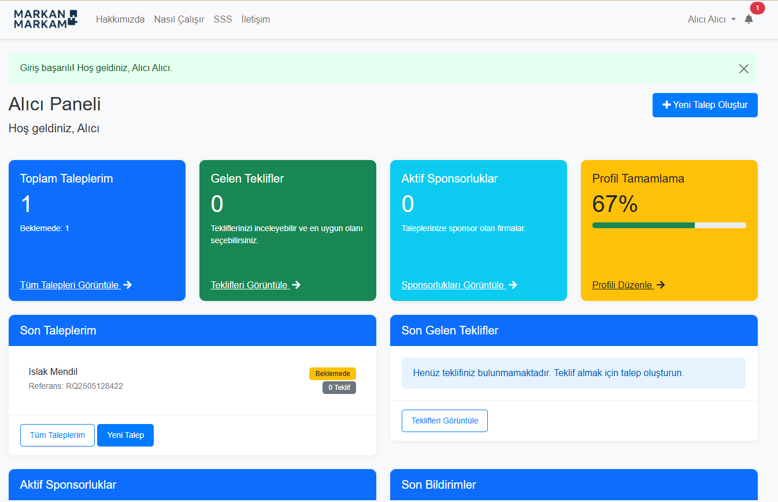Click the Aktif Sponsorluklar panel header at bottom
Screen dimensions: 778x502
pyautogui.click(x=192, y=485)
